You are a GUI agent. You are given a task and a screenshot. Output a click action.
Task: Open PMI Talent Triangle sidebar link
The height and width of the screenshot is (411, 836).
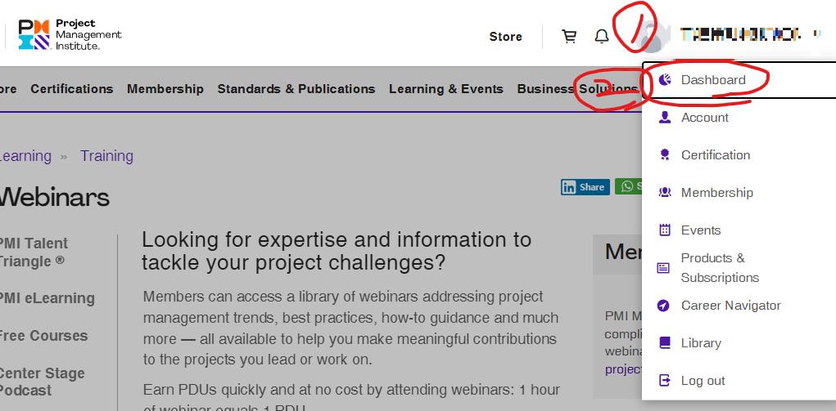click(x=34, y=252)
